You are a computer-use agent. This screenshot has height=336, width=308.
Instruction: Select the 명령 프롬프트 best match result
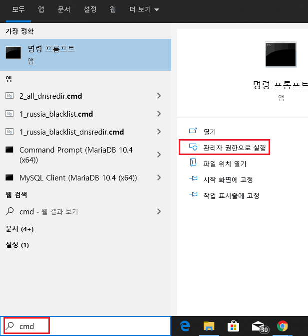(x=85, y=55)
